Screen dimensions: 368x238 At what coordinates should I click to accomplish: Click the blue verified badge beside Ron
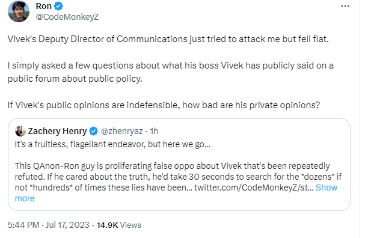click(58, 6)
